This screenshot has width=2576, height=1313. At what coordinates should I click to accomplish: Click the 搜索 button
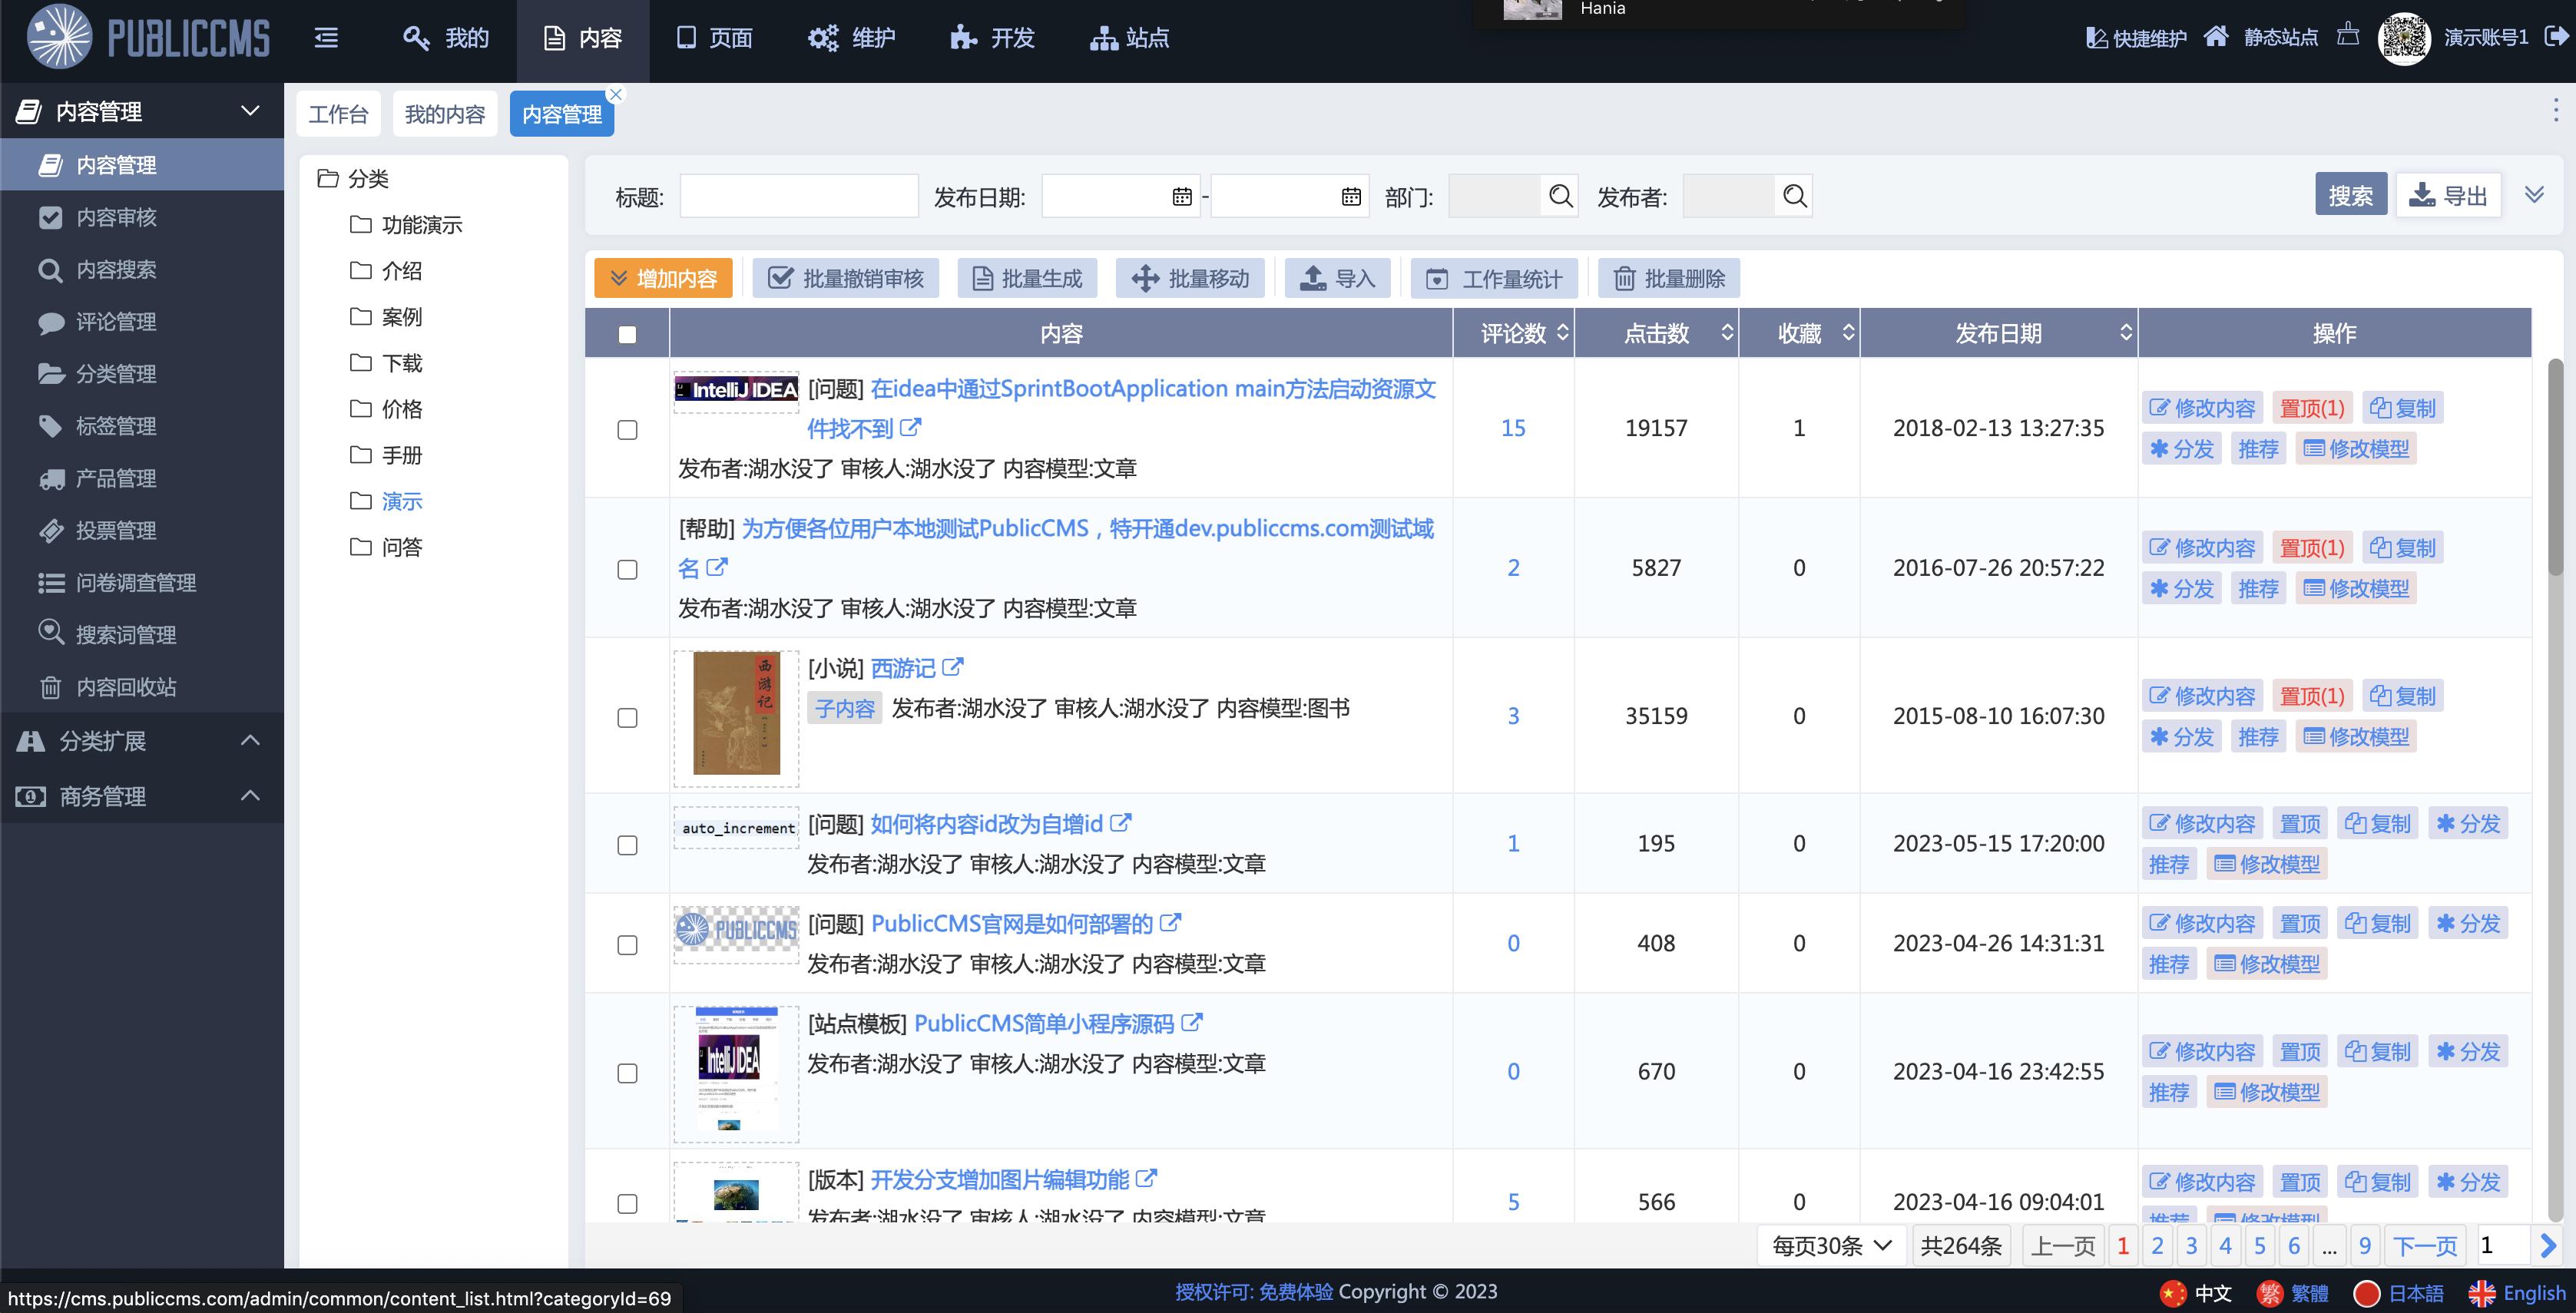tap(2350, 195)
